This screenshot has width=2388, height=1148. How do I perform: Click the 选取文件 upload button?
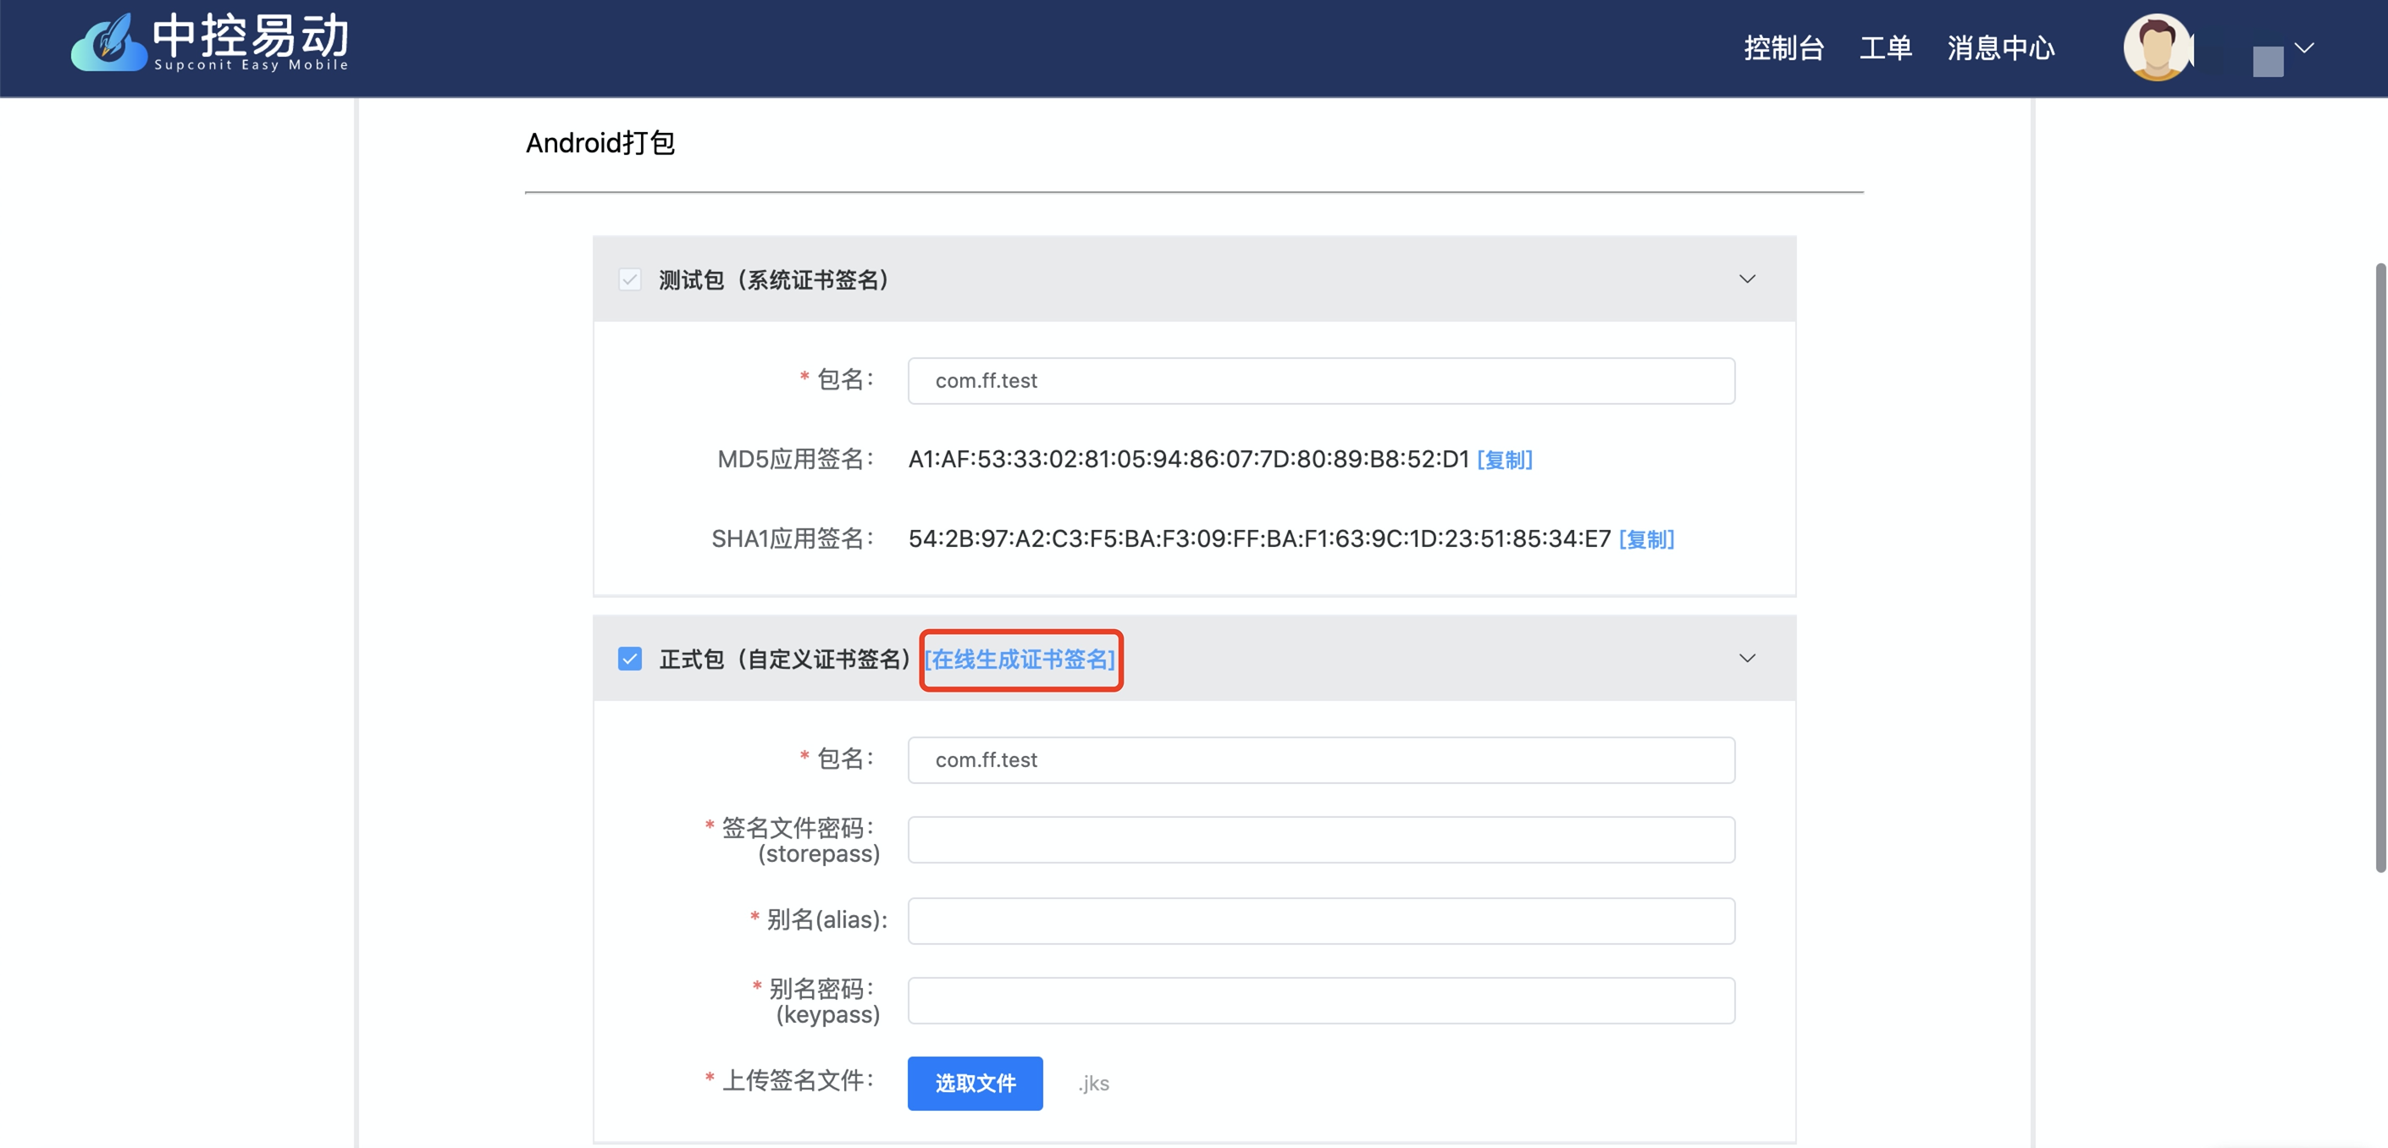tap(975, 1082)
